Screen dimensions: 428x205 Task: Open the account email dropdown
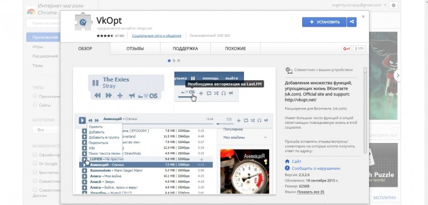[x=359, y=5]
